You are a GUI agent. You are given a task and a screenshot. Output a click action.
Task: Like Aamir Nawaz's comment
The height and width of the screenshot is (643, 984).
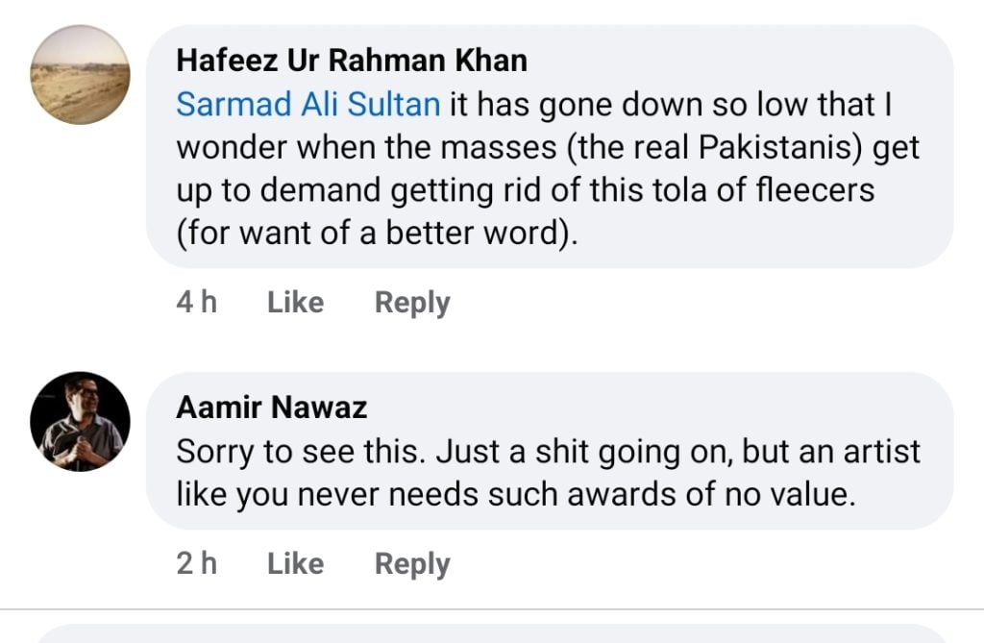(x=295, y=564)
